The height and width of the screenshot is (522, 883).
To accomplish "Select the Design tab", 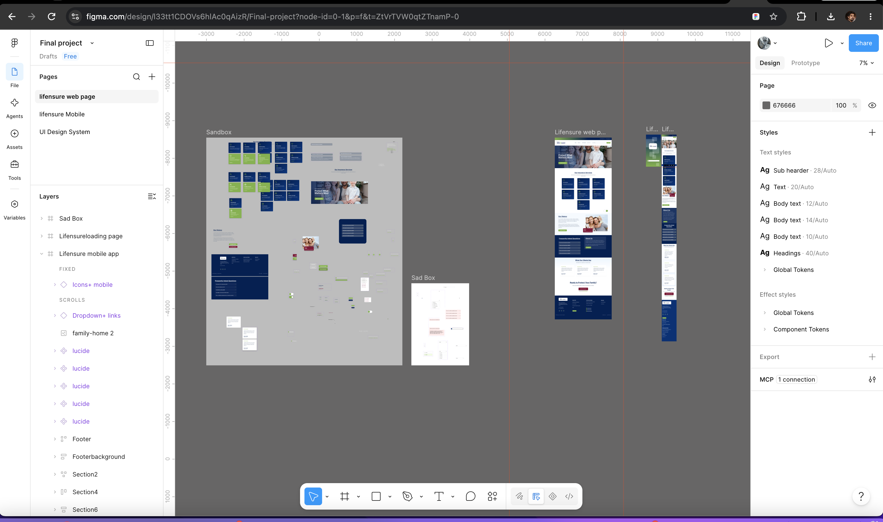I will point(769,63).
